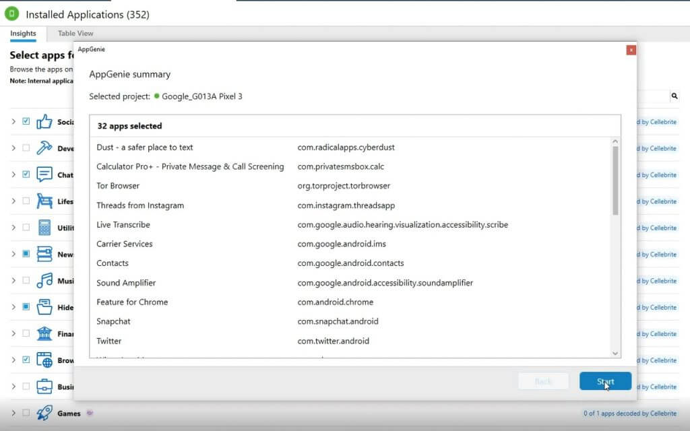Image resolution: width=690 pixels, height=431 pixels.
Task: Click the Finance bank building icon
Action: [44, 333]
